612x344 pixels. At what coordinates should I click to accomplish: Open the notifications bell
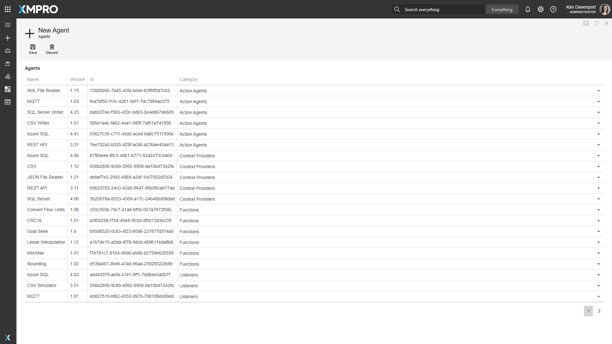click(x=528, y=9)
